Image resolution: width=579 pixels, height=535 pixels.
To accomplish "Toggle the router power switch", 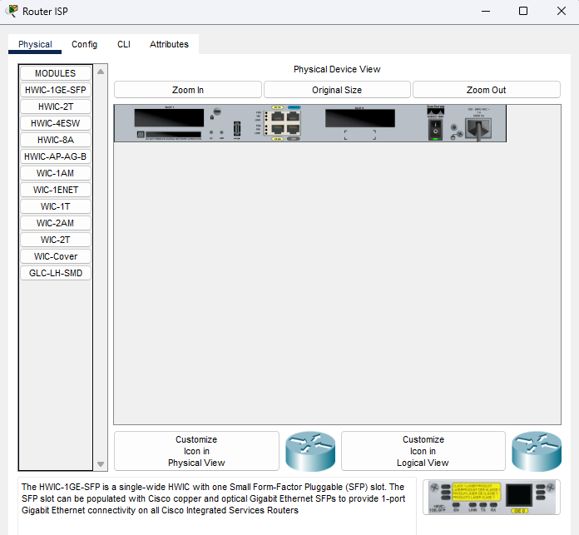I will [435, 131].
